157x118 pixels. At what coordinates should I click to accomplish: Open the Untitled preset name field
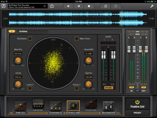(33, 31)
